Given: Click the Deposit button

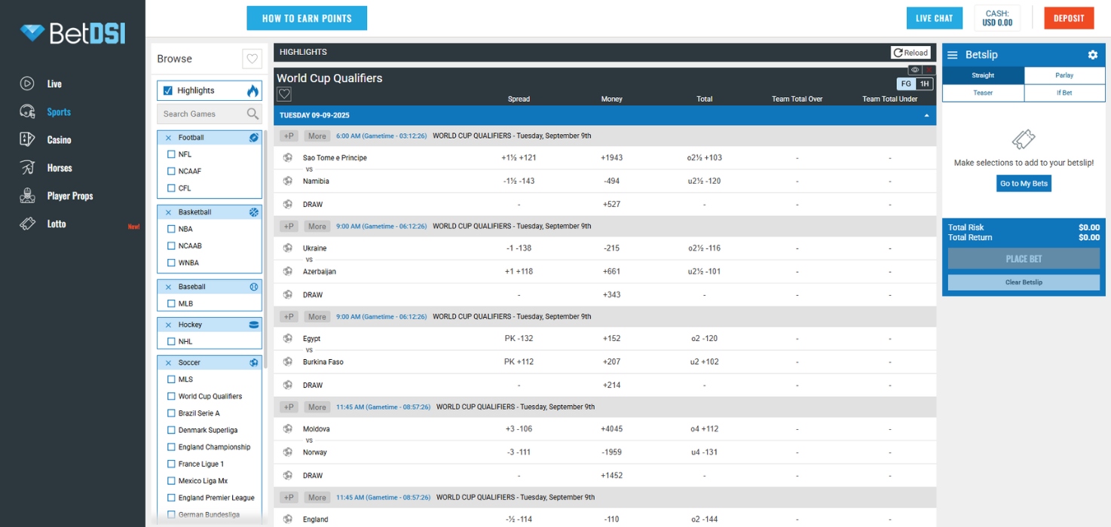Looking at the screenshot, I should tap(1069, 18).
